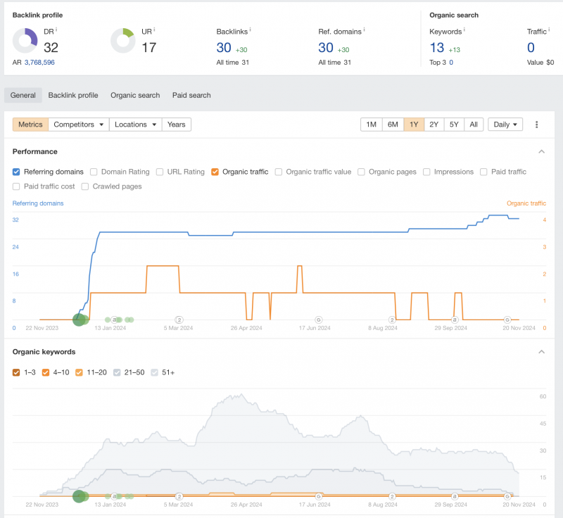
Task: Switch to the Paid search tab
Action: tap(191, 95)
